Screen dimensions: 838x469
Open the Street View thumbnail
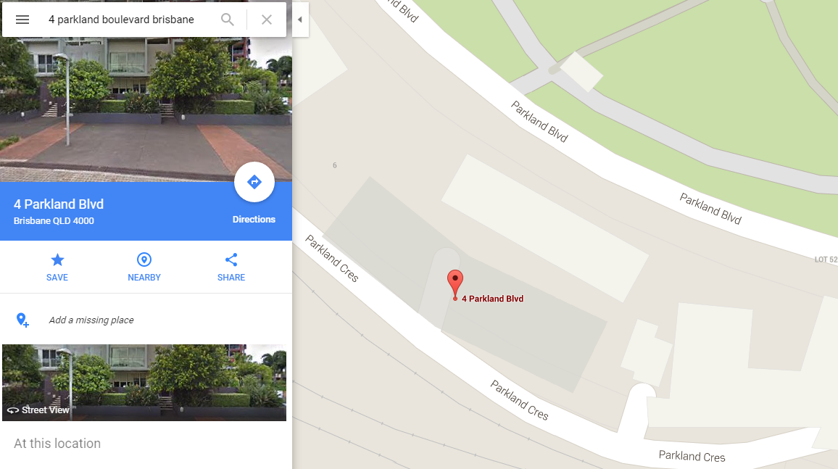(144, 383)
